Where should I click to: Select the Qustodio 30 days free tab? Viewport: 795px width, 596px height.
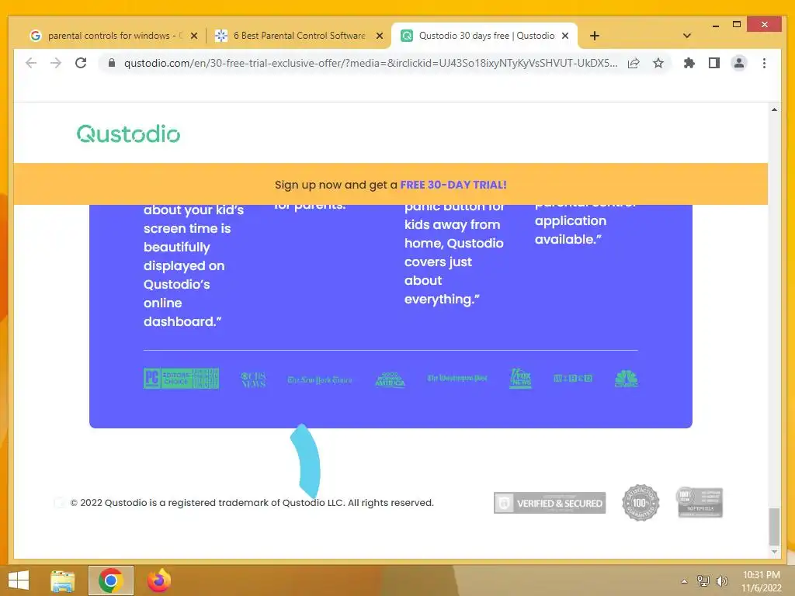click(x=484, y=36)
